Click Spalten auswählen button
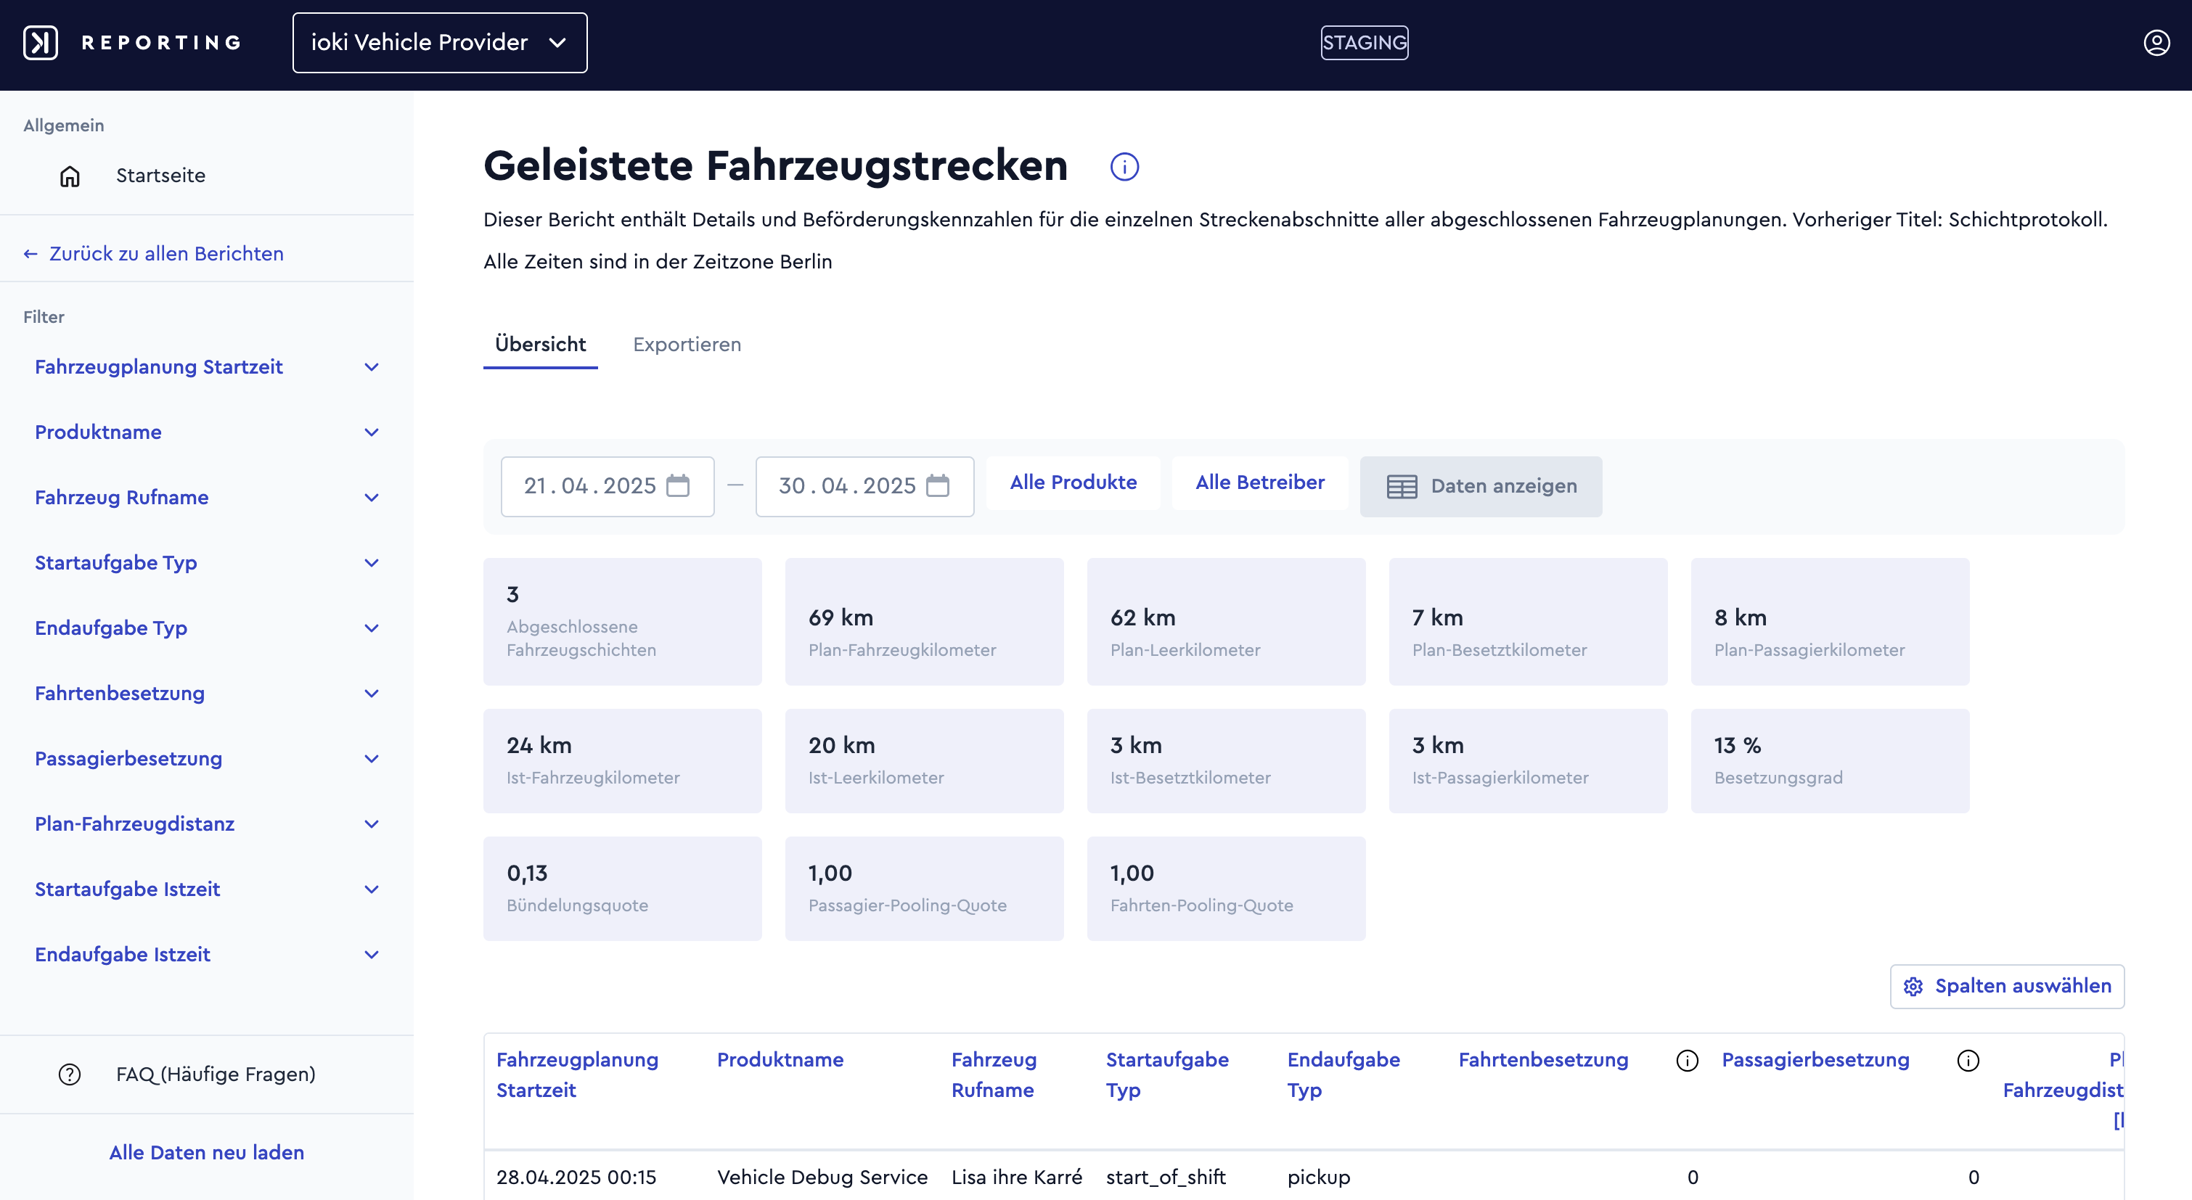2192x1200 pixels. pyautogui.click(x=2006, y=987)
